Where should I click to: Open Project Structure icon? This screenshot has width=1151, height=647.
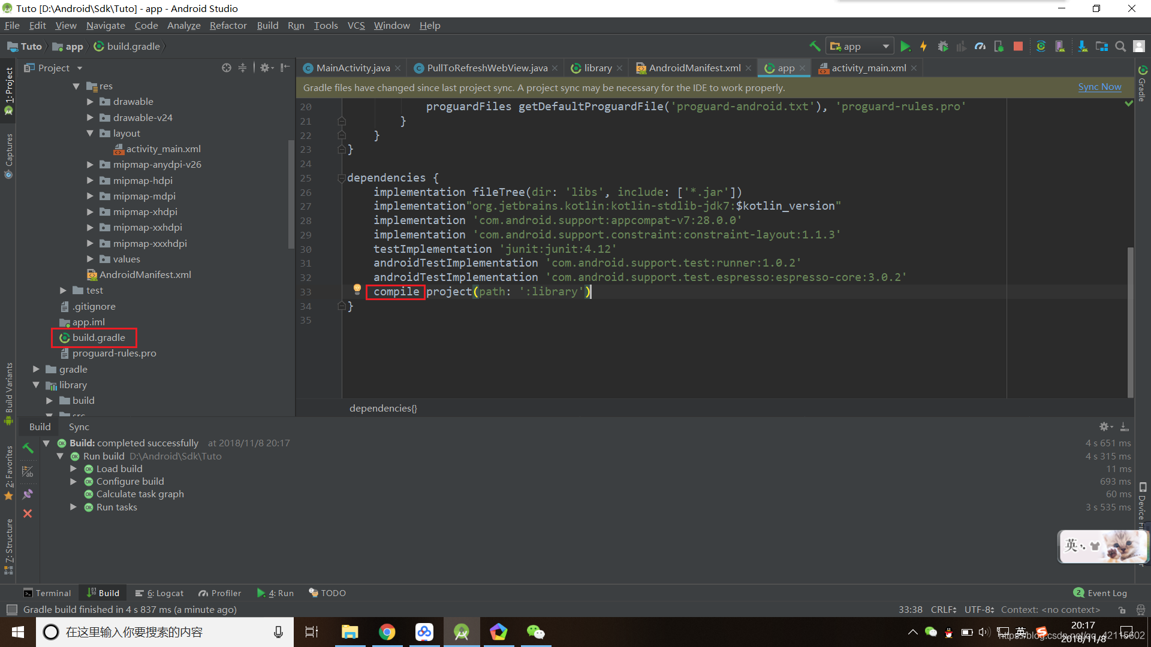1102,46
